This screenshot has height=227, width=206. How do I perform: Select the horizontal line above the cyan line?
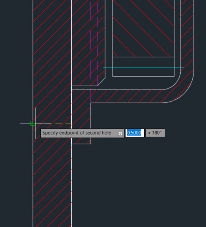pyautogui.click(x=143, y=57)
